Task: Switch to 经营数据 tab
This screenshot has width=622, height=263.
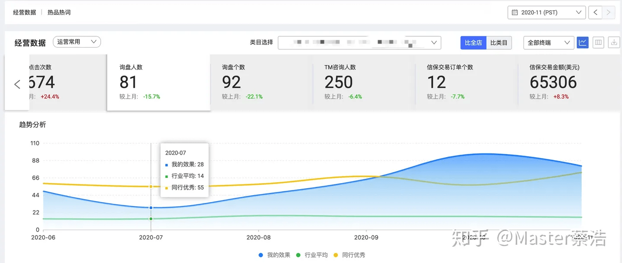Action: [x=25, y=13]
